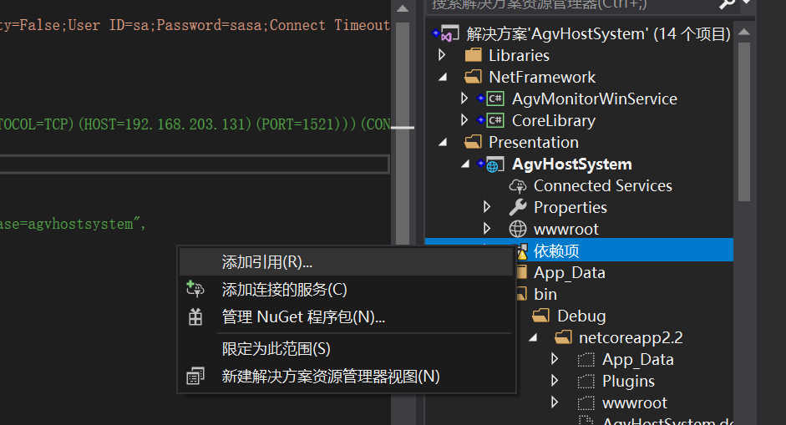Select the Debug folder tree item
This screenshot has height=425, width=786.
pyautogui.click(x=581, y=316)
